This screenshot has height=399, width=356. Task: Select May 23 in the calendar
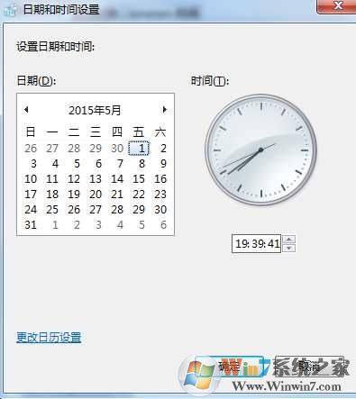pos(160,195)
